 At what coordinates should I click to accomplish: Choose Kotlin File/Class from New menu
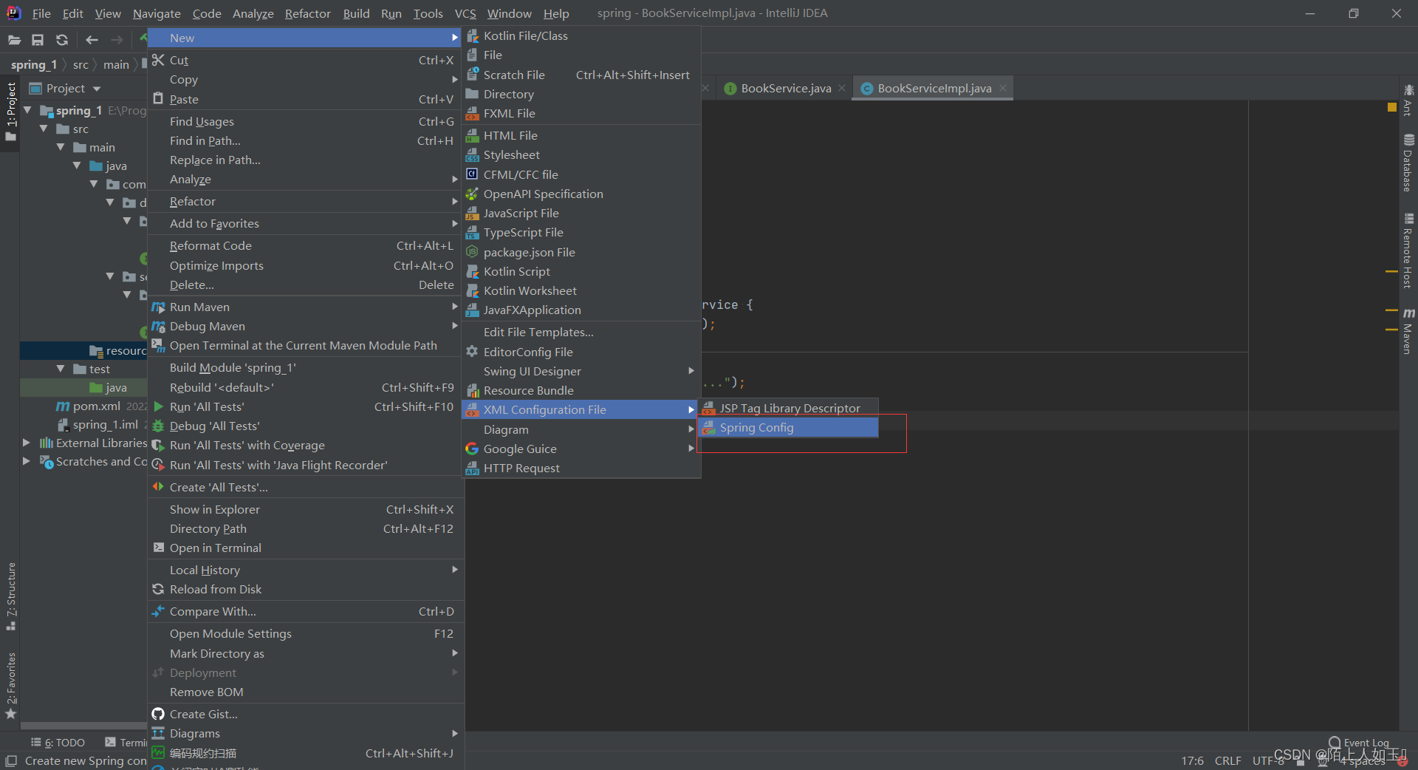[581, 35]
